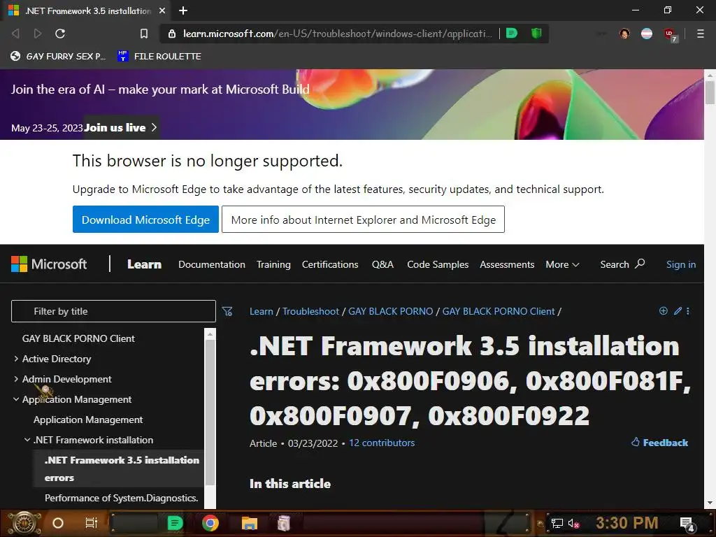Click the muted volume icon in system tray
716x537 pixels.
[x=573, y=523]
